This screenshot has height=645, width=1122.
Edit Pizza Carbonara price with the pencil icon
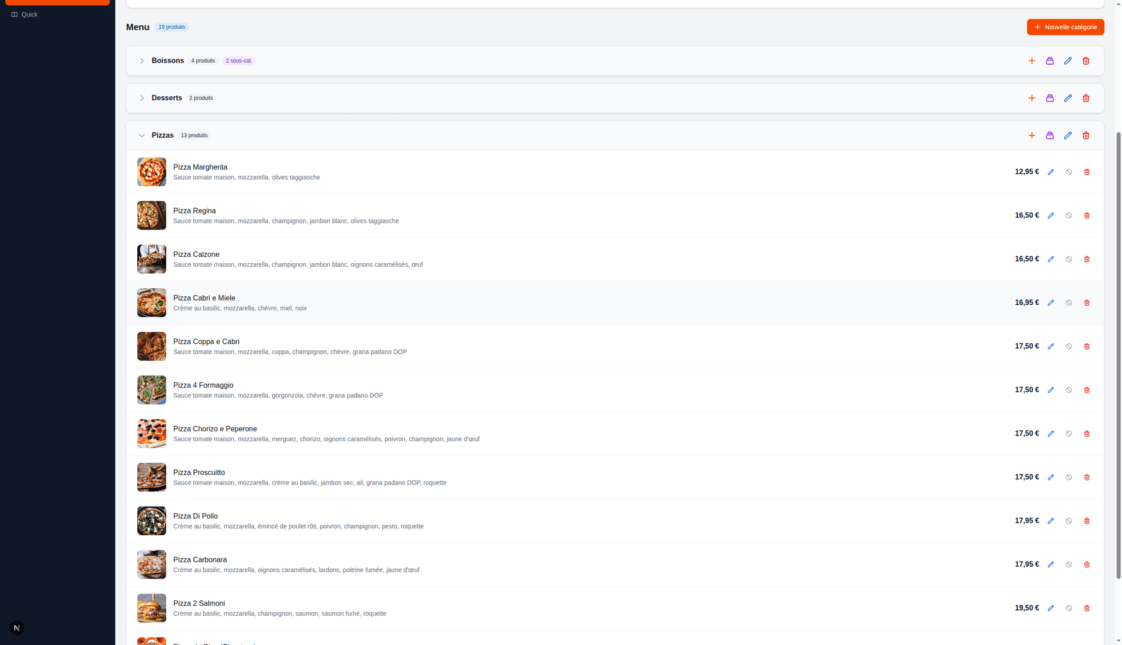tap(1051, 564)
